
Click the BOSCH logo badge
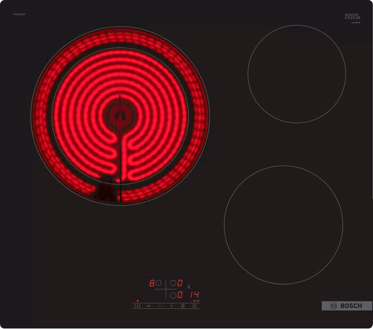tap(346, 306)
